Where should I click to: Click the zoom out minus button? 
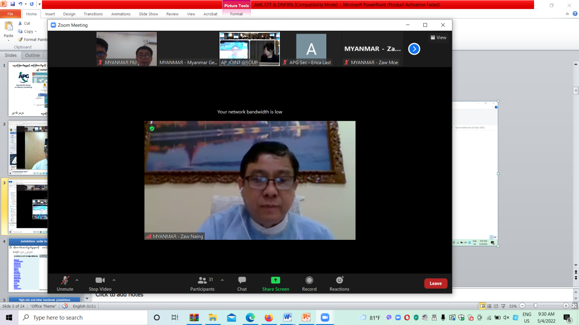click(522, 306)
